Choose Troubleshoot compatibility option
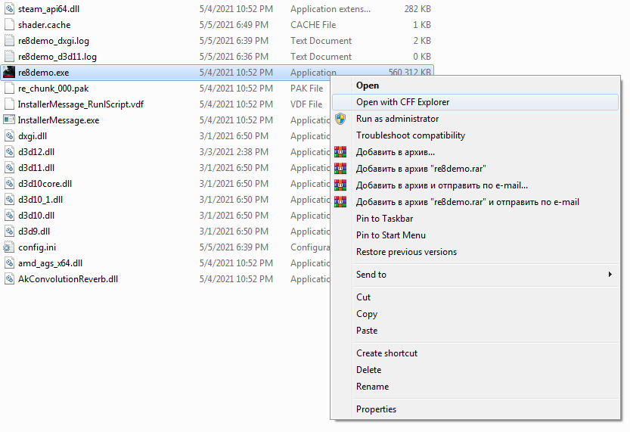The height and width of the screenshot is (432, 630). 411,135
